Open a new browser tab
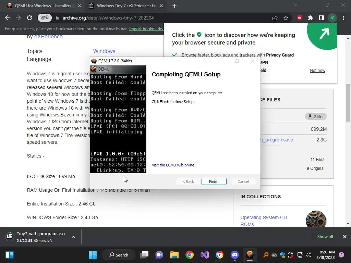This screenshot has height=263, width=351. [174, 6]
